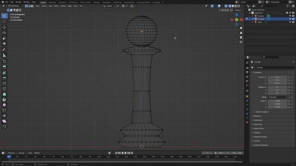Open the Mesh menu in viewport header
The image size is (296, 166).
pyautogui.click(x=56, y=6)
